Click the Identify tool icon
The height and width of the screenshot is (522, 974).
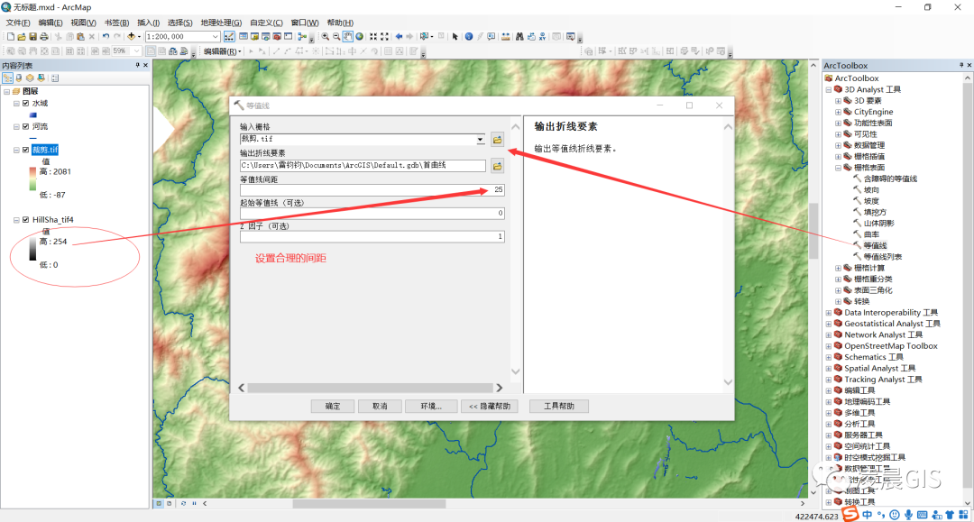coord(469,37)
